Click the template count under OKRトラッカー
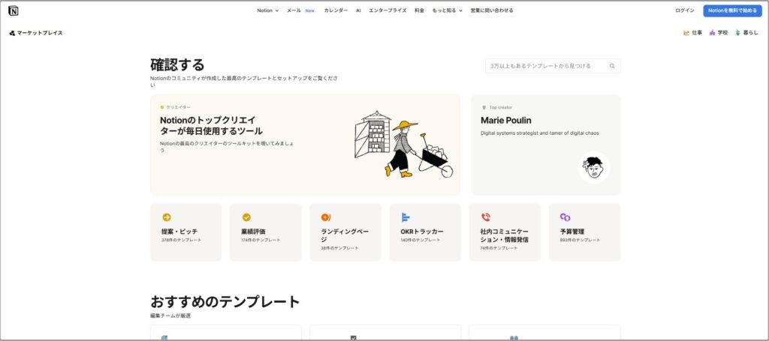The width and height of the screenshot is (769, 341). point(421,241)
